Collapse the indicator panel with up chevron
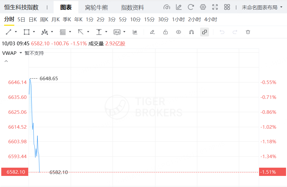This screenshot has width=287, height=187. pyautogui.click(x=6, y=61)
